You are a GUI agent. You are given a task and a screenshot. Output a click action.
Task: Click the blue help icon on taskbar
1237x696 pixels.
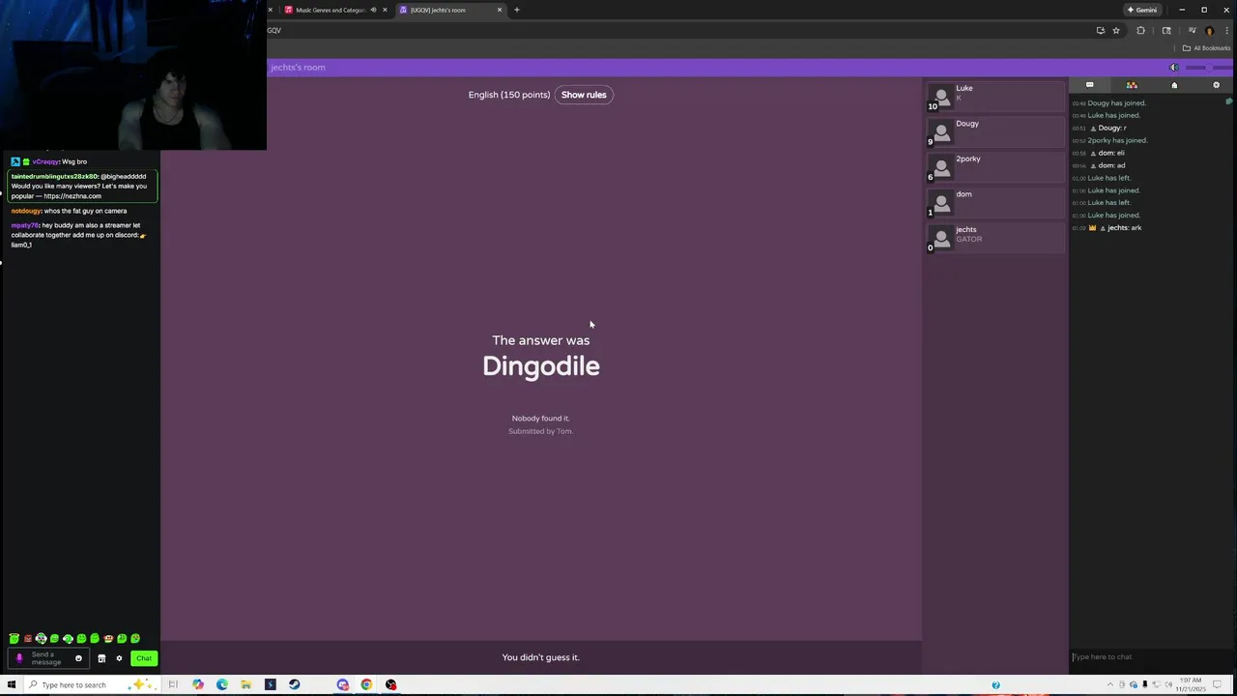[x=995, y=685]
